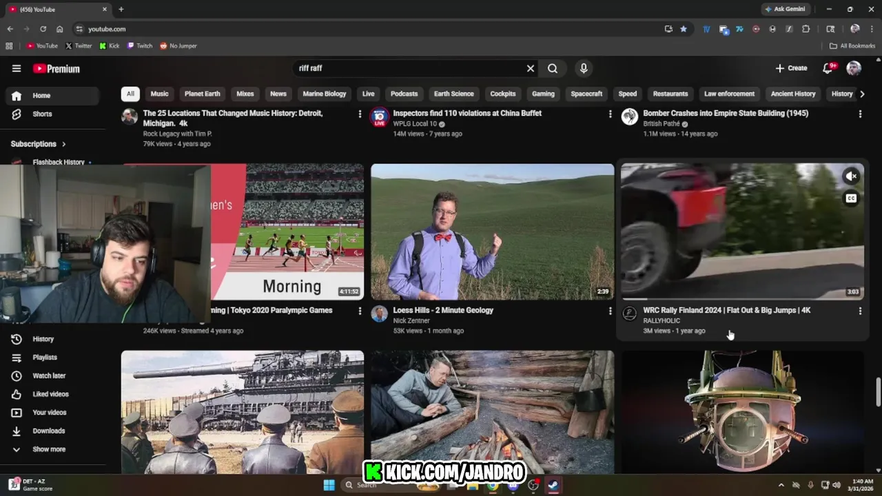
Task: Click the YouTube Premium logo
Action: [x=57, y=69]
